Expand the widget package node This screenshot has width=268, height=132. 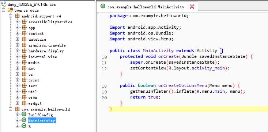[17, 103]
